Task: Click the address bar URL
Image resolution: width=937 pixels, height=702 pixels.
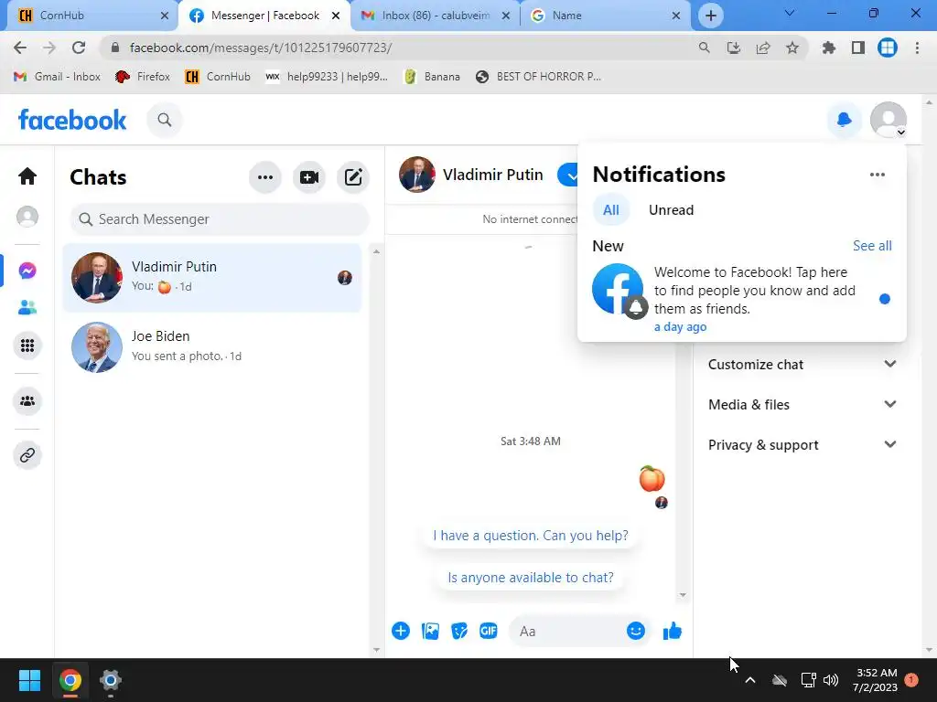Action: tap(261, 48)
